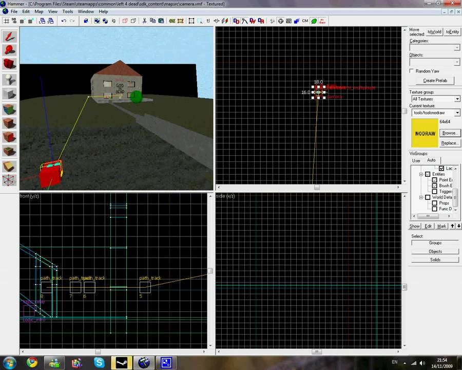Viewport: 462px width, 370px height.
Task: Select the Entity tool
Action: (x=9, y=80)
